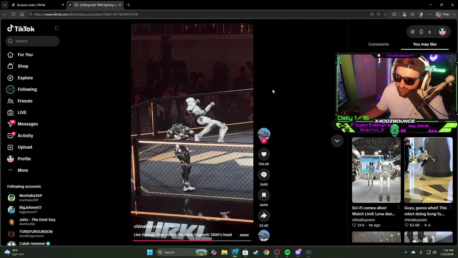Go to the TikTok home logo

click(x=21, y=29)
